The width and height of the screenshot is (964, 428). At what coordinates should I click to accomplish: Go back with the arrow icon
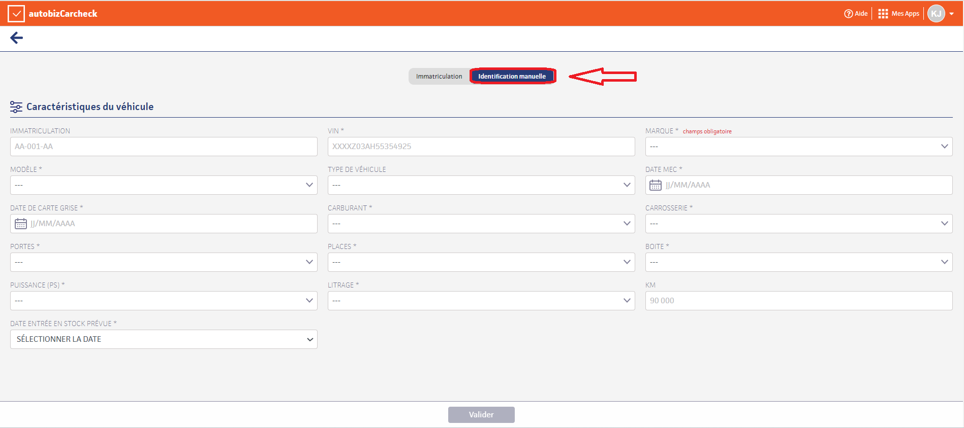[x=17, y=38]
